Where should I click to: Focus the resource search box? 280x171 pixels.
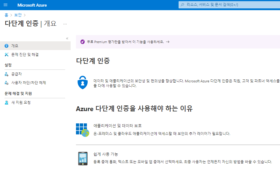[229, 5]
